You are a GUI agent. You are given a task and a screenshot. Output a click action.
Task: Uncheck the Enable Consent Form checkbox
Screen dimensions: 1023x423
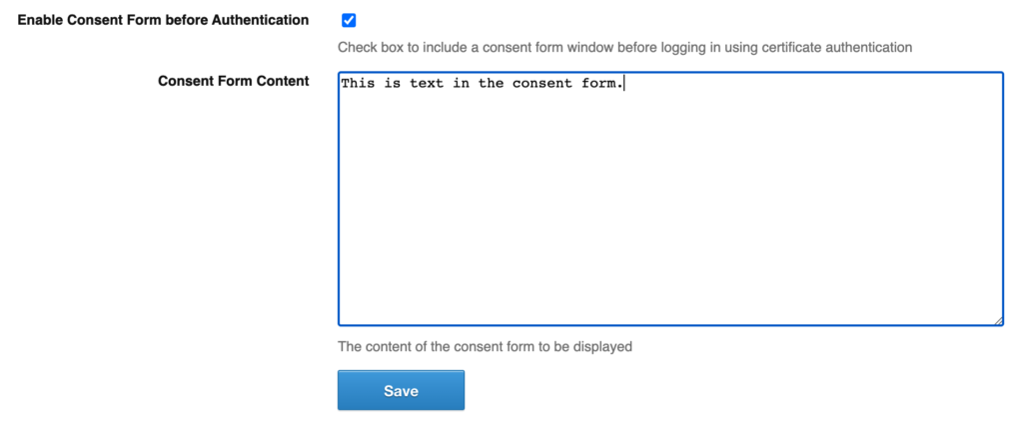point(349,20)
